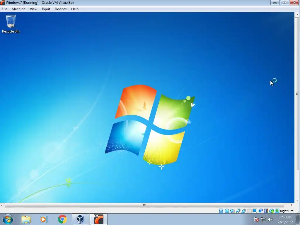Click the horizontal scrollbar left arrow
The width and height of the screenshot is (300, 225).
[2, 205]
